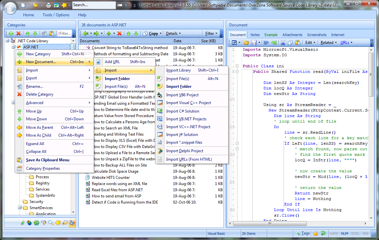Click the round application orb button
This screenshot has height=240, width=379.
pyautogui.click(x=10, y=8)
